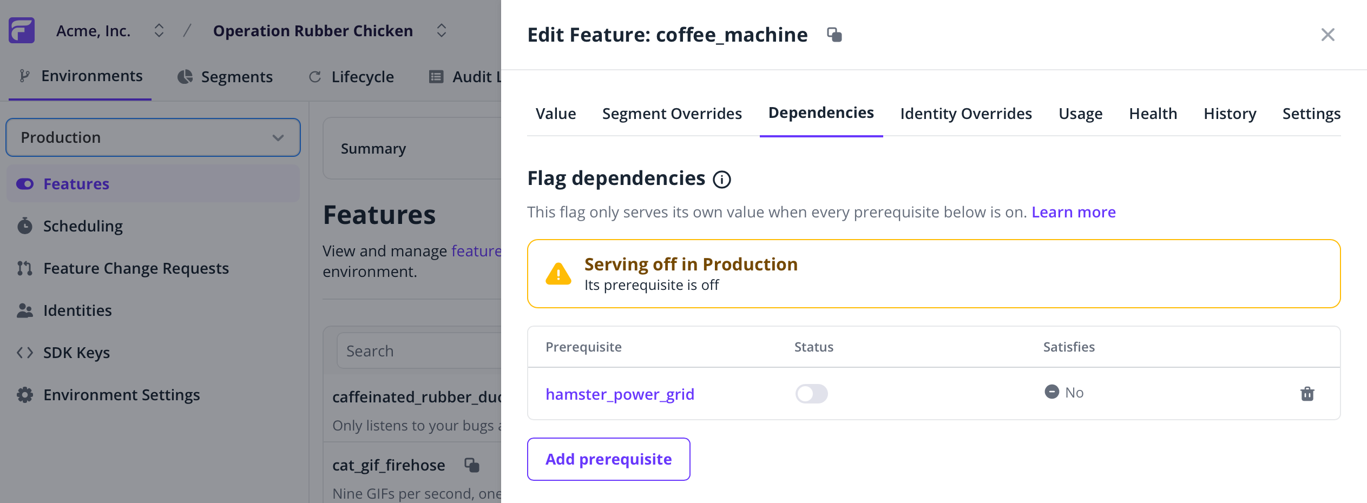Click the Scheduling clock icon
Screen dimensions: 1367x503
coord(25,226)
